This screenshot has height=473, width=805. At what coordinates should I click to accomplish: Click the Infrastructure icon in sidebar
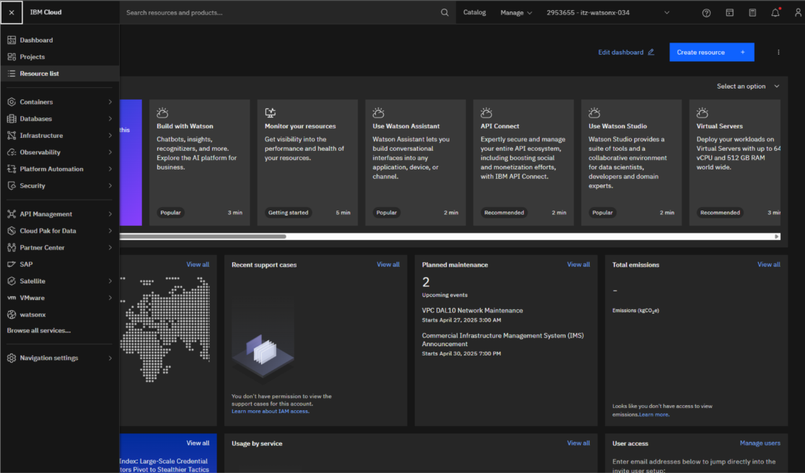[12, 136]
